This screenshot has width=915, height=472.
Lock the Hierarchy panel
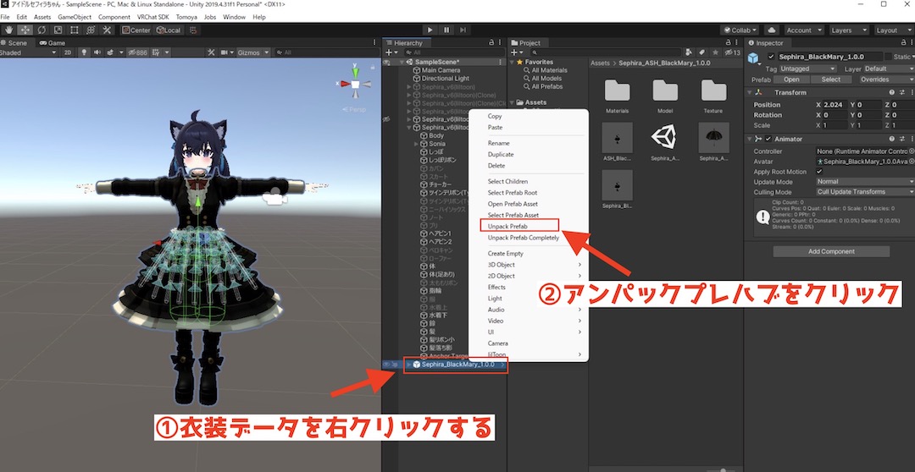click(491, 42)
